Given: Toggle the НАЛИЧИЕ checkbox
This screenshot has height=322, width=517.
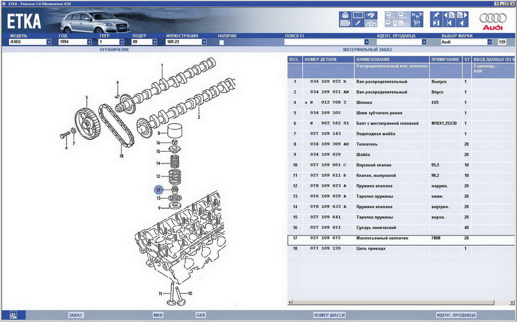Looking at the screenshot, I should (222, 42).
